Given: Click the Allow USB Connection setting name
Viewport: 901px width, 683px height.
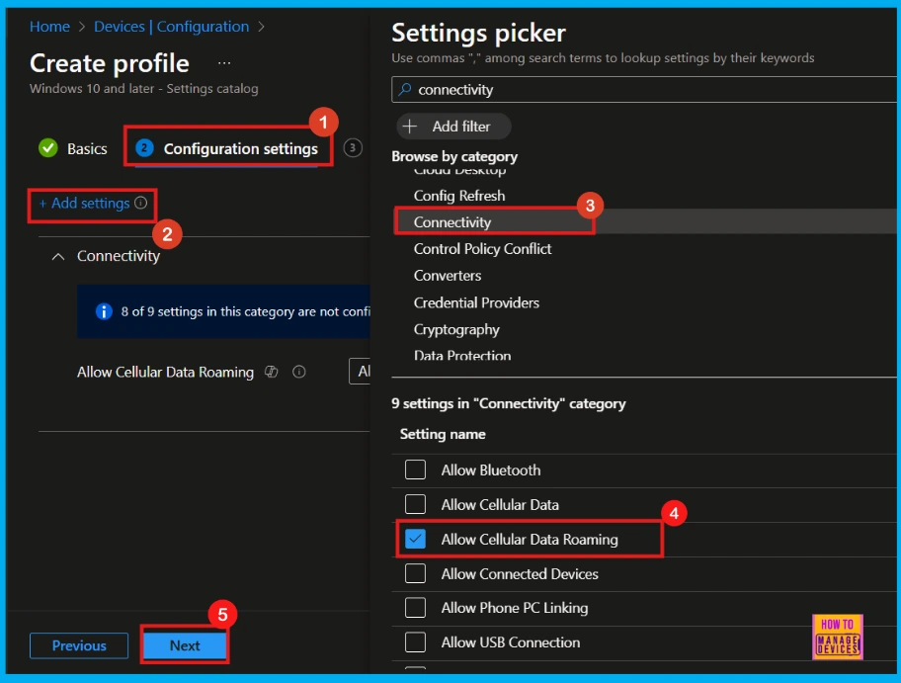Looking at the screenshot, I should [510, 642].
